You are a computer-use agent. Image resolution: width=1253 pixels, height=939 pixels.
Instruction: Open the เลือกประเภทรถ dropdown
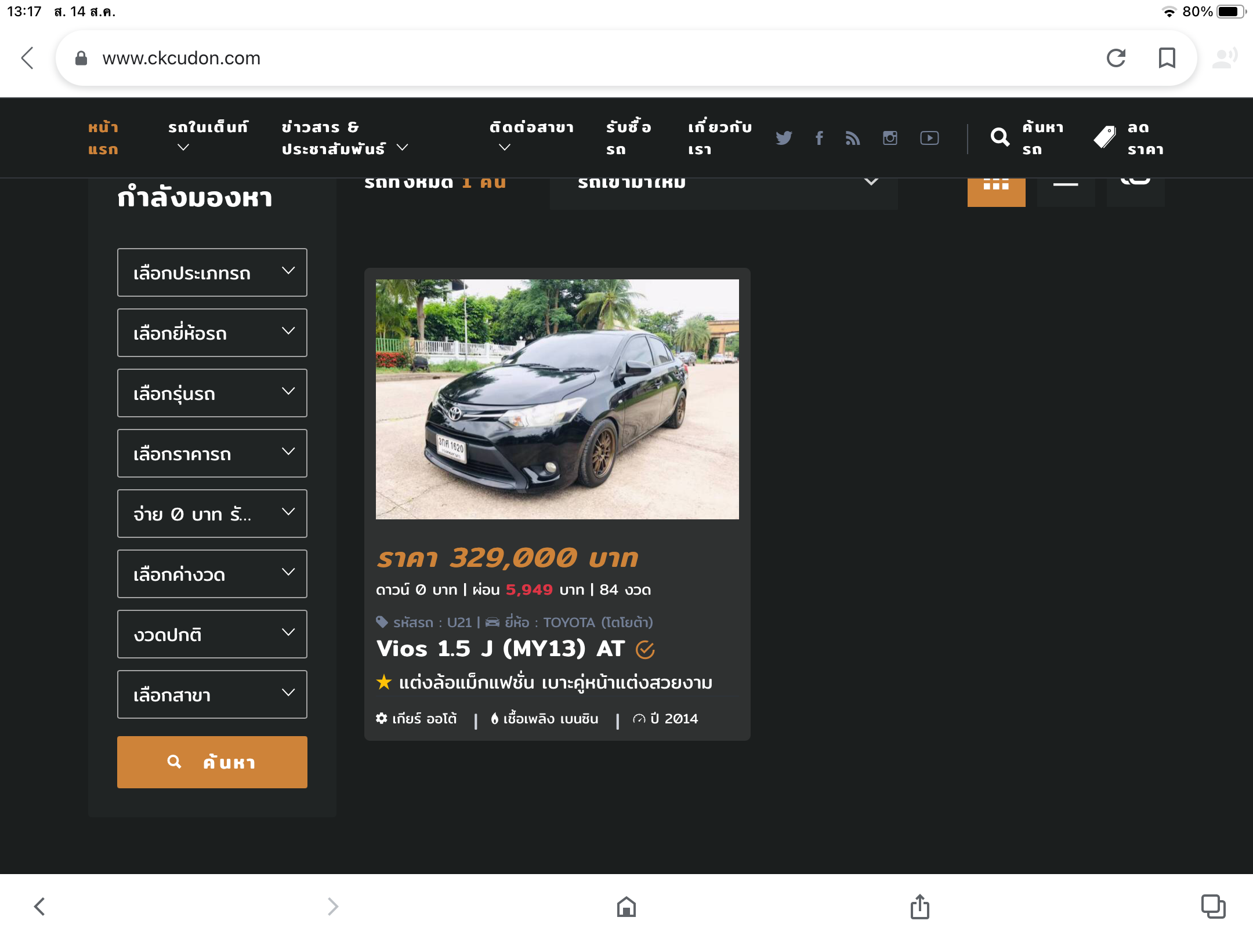pos(212,272)
